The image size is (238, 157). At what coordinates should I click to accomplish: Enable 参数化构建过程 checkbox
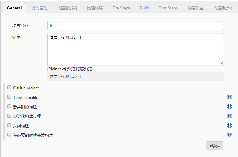click(9, 116)
